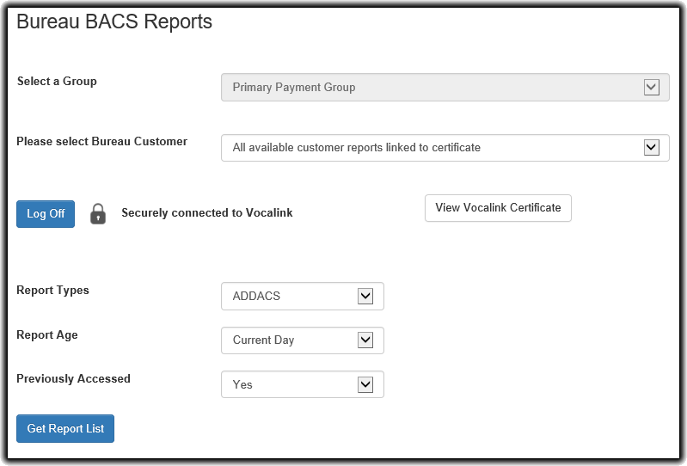The width and height of the screenshot is (687, 466).
Task: Click the arrow icon beside ADDACS
Action: coord(365,296)
